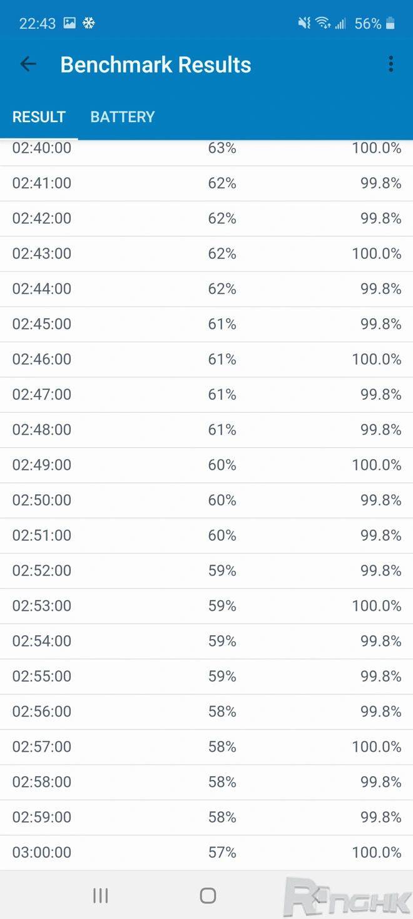This screenshot has width=413, height=919.
Task: Tap the 03:00:00 timestamp entry
Action: pos(42,852)
